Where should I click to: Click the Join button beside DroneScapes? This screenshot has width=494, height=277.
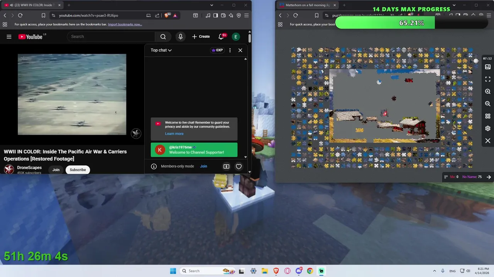click(x=56, y=170)
